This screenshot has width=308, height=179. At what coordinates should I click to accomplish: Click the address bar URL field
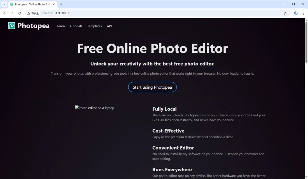157,13
